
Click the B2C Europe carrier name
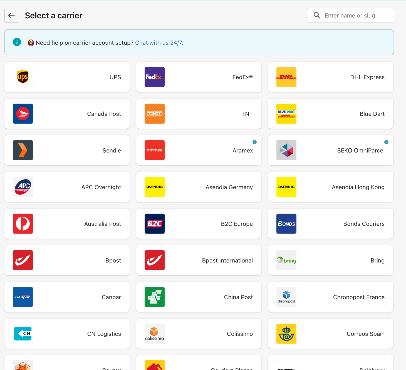tap(237, 224)
